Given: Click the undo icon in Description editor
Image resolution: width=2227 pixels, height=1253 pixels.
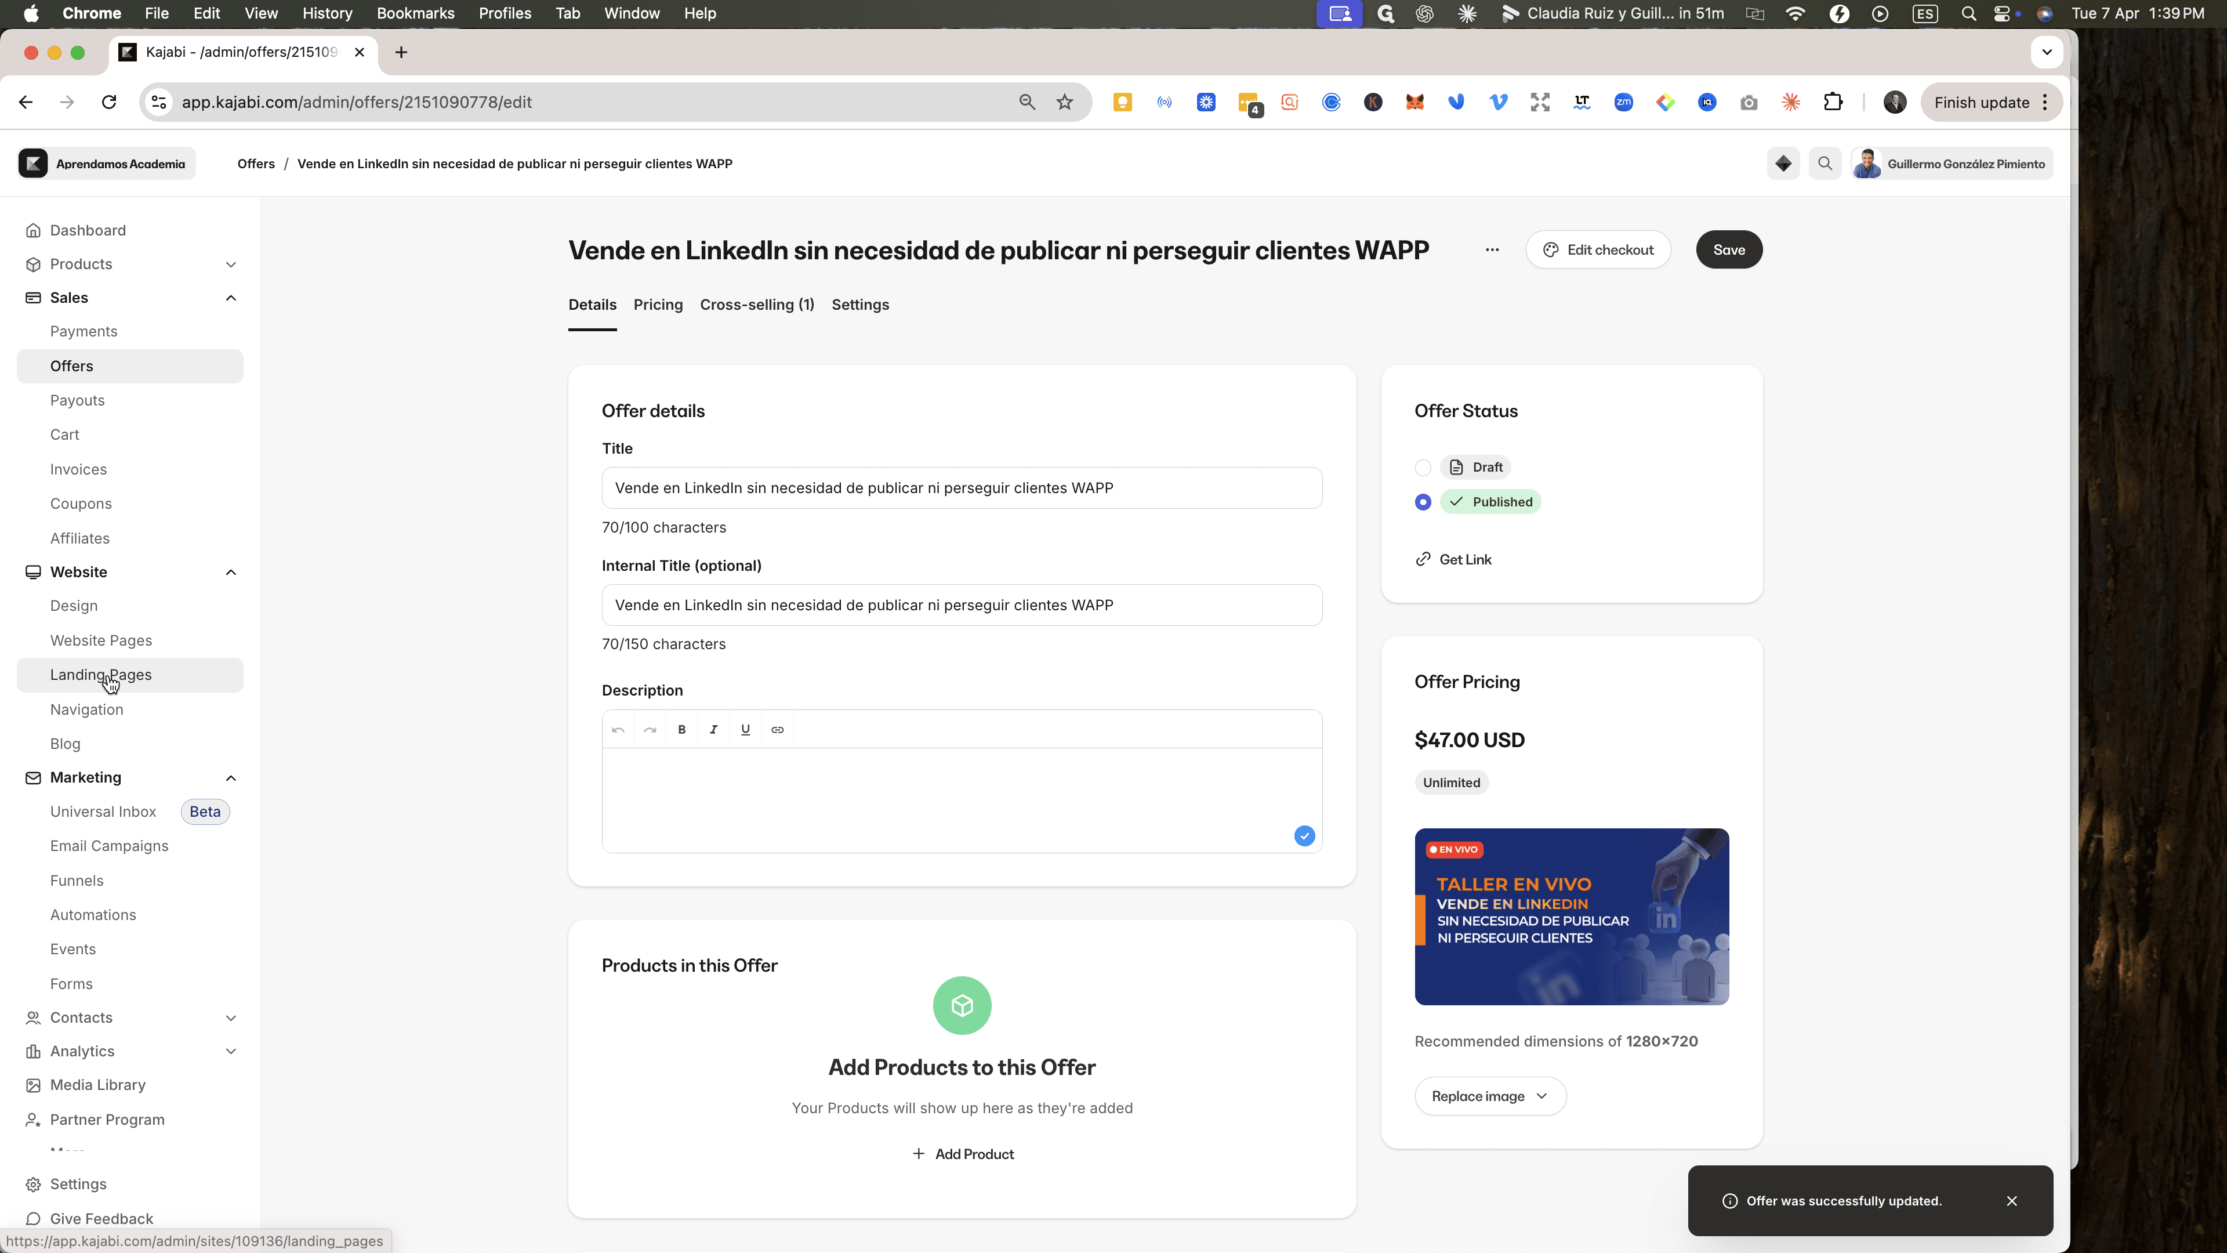Looking at the screenshot, I should point(618,730).
